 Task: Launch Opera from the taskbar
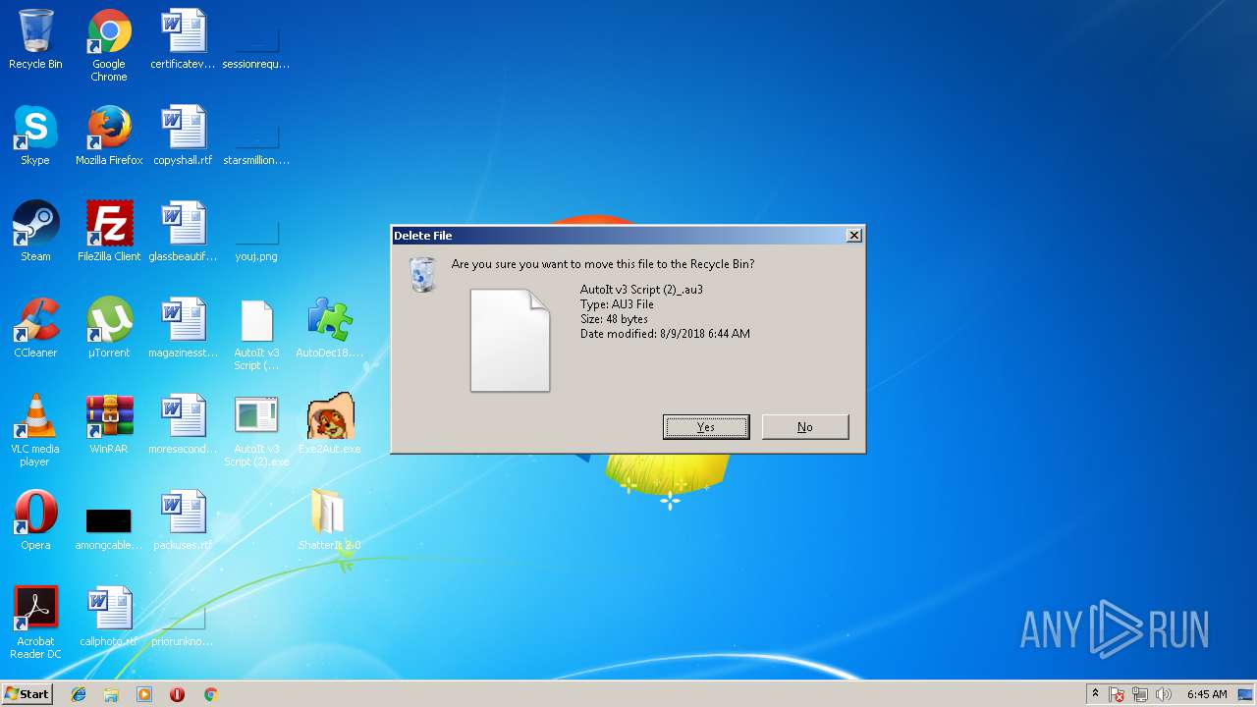(x=177, y=694)
